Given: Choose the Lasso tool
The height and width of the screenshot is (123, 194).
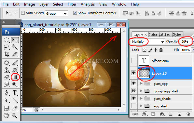Looking at the screenshot, I should pyautogui.click(x=7, y=47).
